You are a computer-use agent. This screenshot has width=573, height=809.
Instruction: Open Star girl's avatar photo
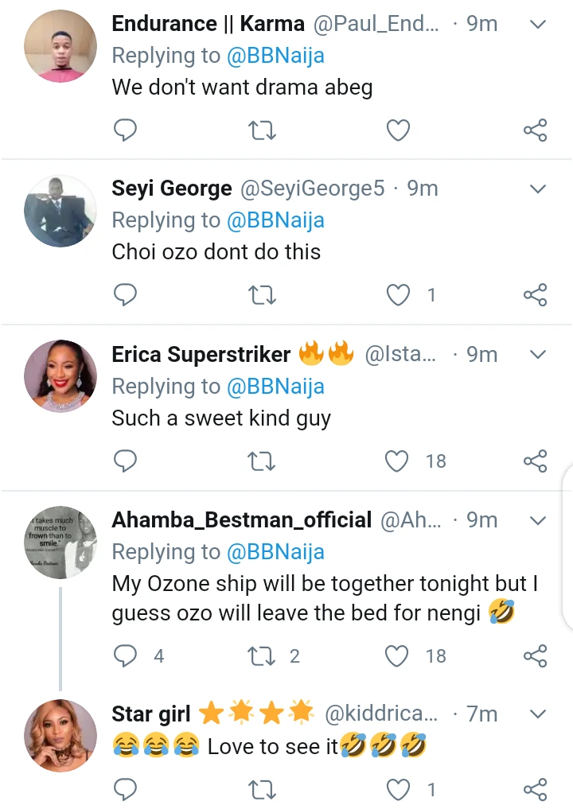pos(60,735)
